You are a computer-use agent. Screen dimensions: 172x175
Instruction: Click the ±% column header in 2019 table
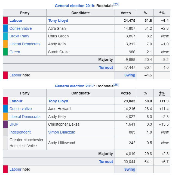162,13
